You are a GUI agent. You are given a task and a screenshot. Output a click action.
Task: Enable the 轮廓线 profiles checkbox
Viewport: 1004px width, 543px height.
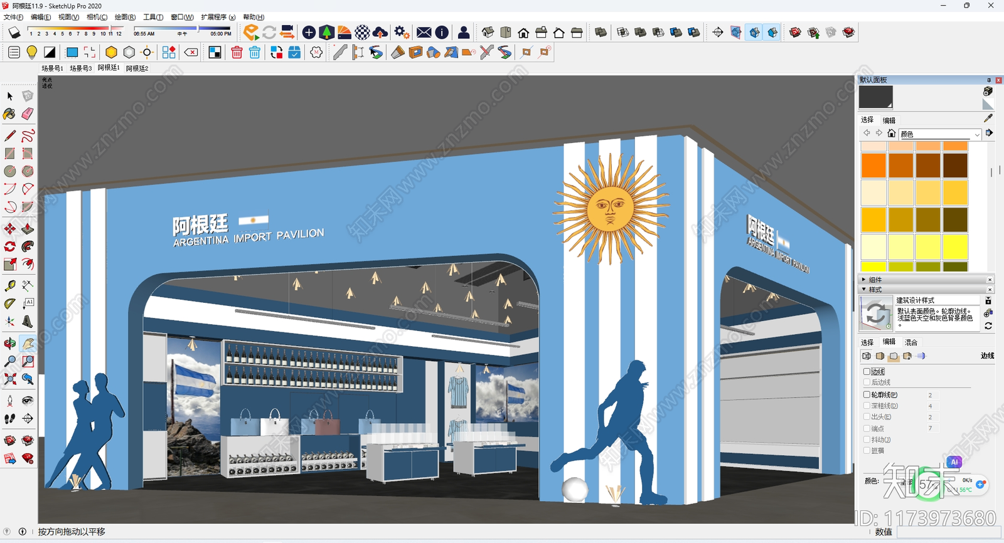tap(867, 395)
